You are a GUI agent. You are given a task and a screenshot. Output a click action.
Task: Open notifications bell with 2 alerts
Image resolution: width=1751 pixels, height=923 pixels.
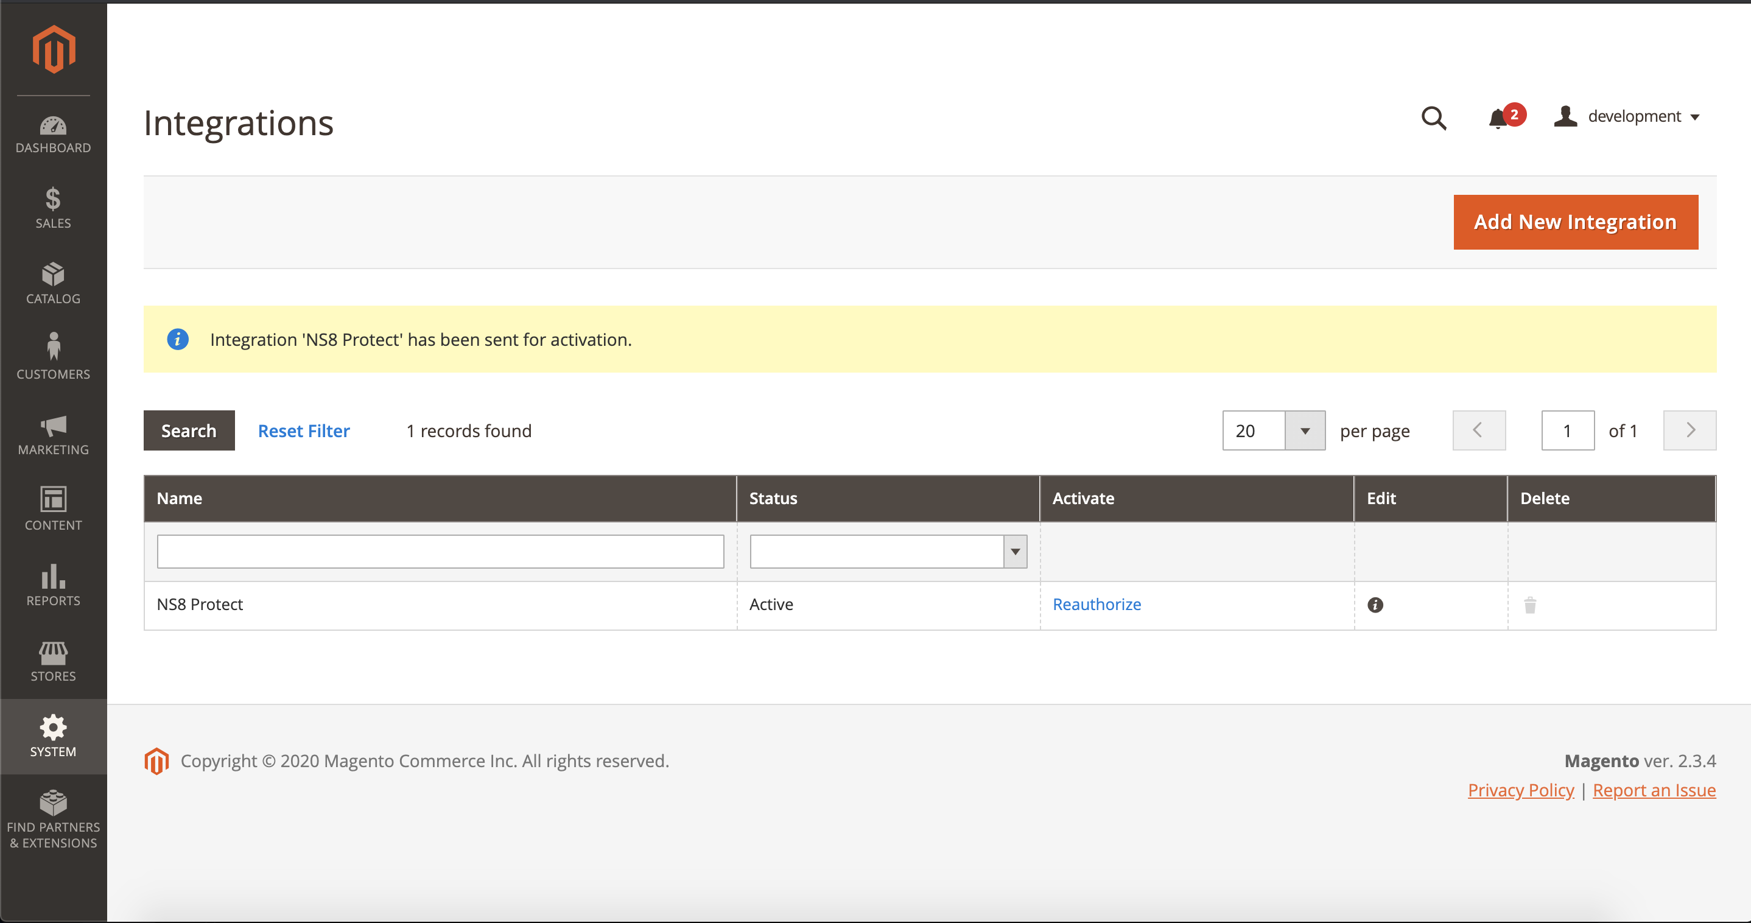[1499, 118]
